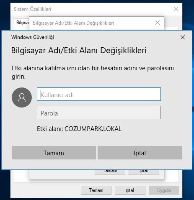194x200 pixels.
Task: Select the Etki alanı: COZUMPARK.LOKAL text
Action: click(79, 129)
